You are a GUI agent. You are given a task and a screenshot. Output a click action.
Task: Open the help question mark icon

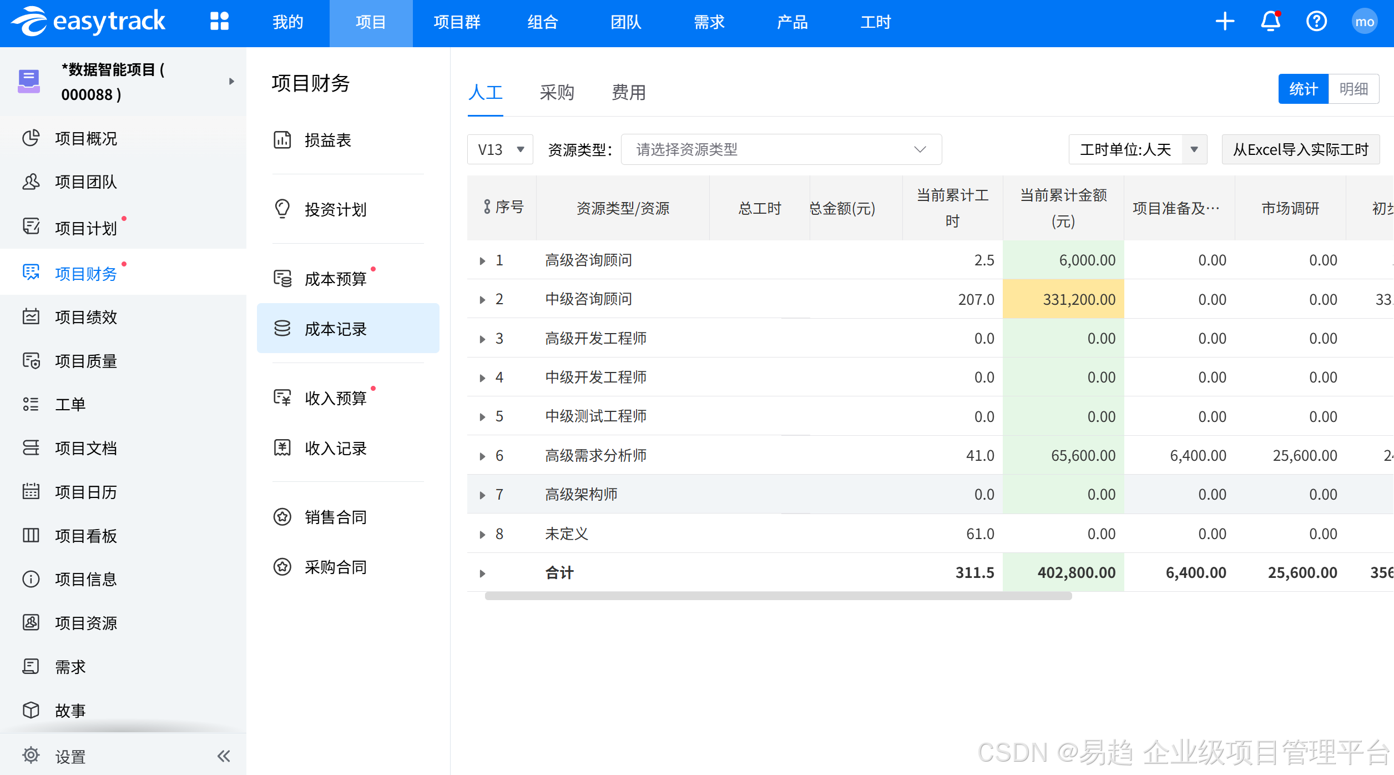pyautogui.click(x=1316, y=22)
